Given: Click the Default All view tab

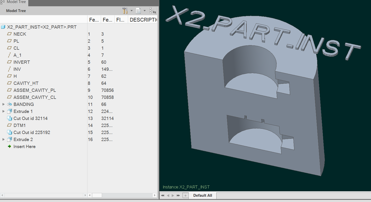Looking at the screenshot, I should pyautogui.click(x=202, y=195).
